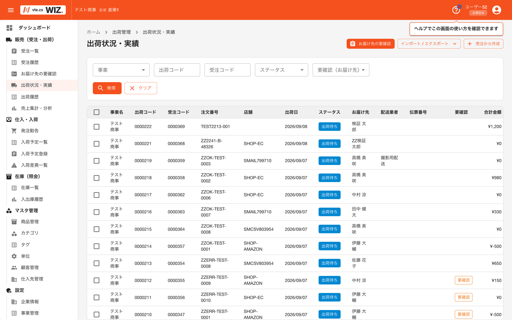Click the 受注コード input field
Image resolution: width=512 pixels, height=320 pixels.
[228, 70]
